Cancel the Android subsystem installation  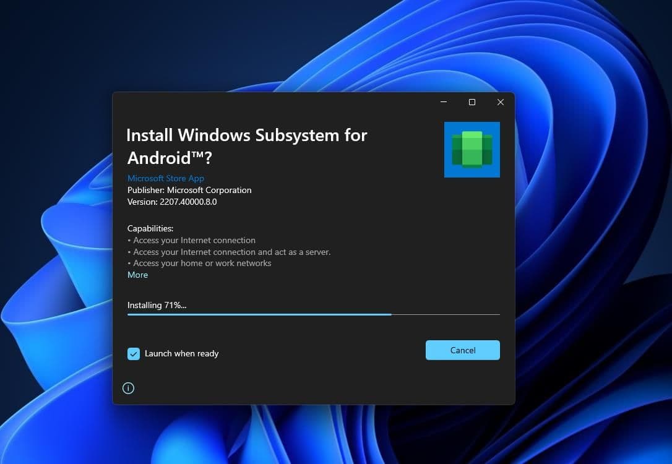coord(462,350)
